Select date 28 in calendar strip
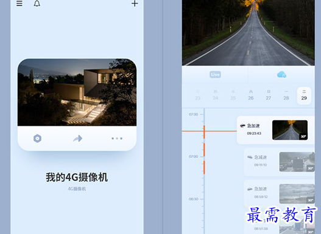This screenshot has width=321, height=234. 286,95
